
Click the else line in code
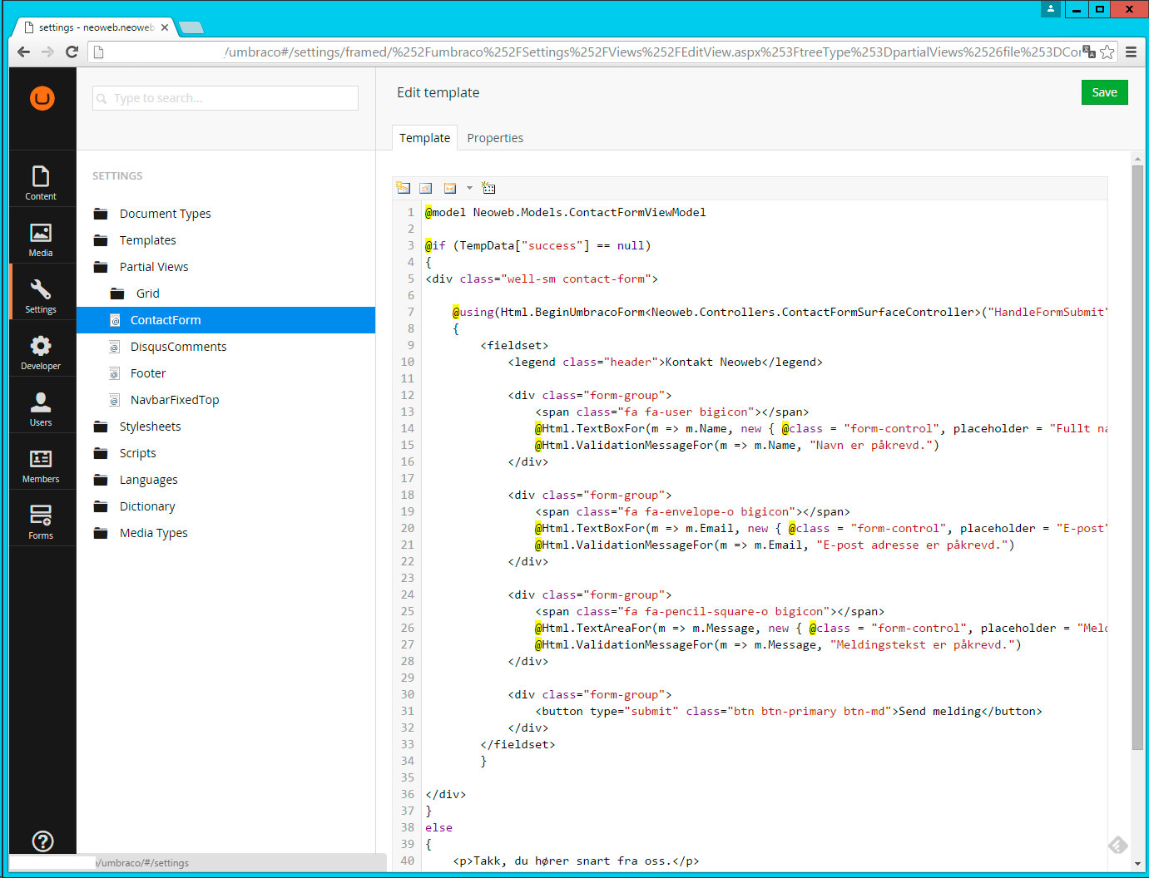438,827
